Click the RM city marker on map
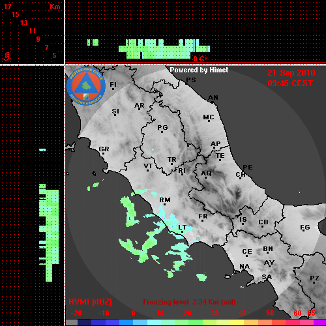Screen dimensions: 326x326 164,205
